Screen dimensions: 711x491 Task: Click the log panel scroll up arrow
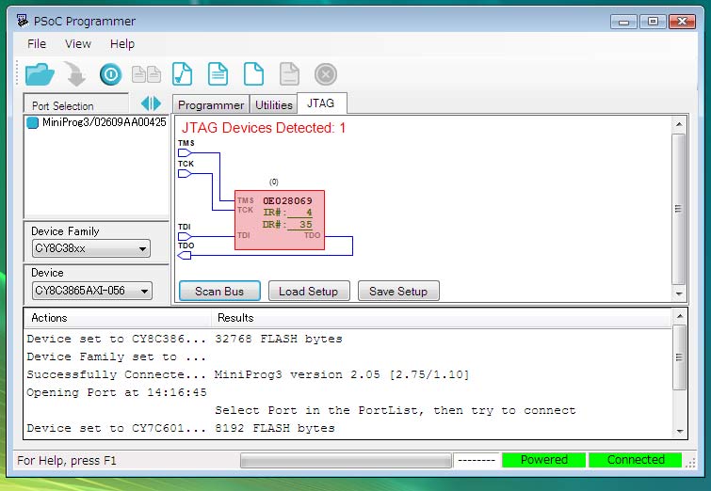679,316
